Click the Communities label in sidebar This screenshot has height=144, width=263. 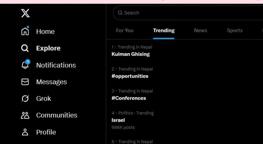coord(57,115)
